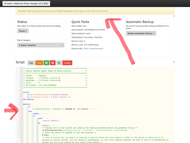This screenshot has height=143, width=190.
Task: Open the Piston Category dropdown
Action: pyautogui.click(x=41, y=45)
